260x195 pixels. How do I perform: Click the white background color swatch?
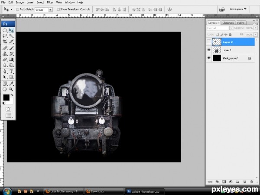tap(10, 101)
